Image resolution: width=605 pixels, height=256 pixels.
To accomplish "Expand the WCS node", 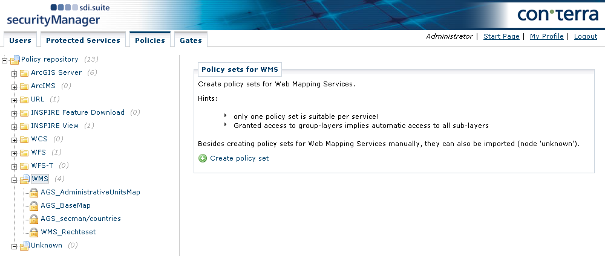I will click(15, 140).
